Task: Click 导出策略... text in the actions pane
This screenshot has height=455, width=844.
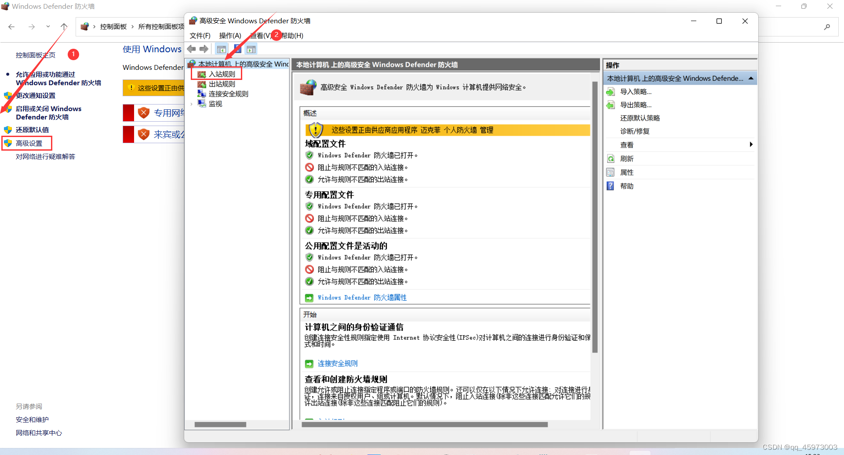Action: coord(636,105)
